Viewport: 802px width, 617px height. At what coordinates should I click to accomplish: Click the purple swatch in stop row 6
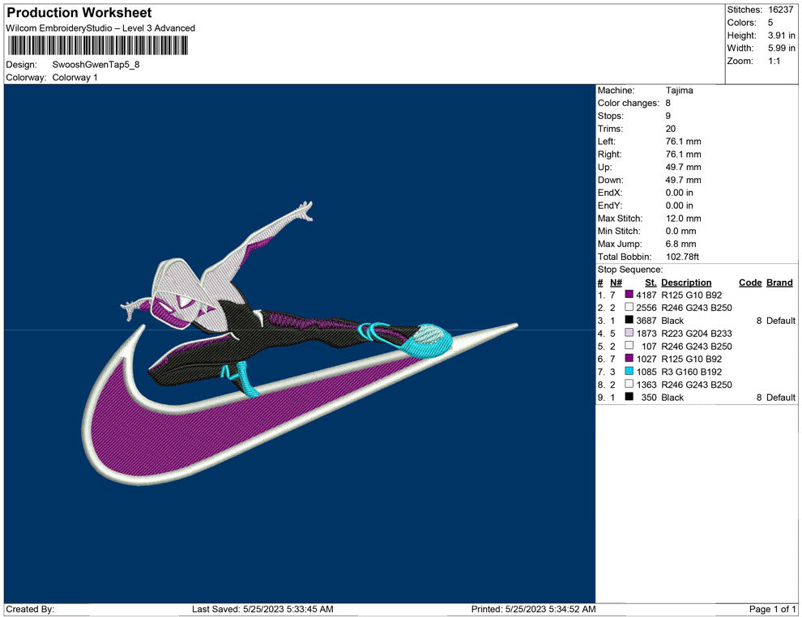tap(629, 359)
